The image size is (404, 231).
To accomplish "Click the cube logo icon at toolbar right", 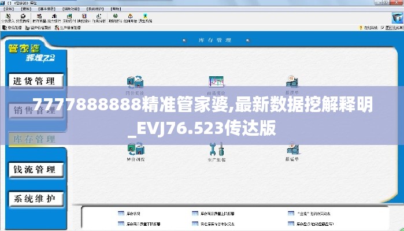I will pyautogui.click(x=397, y=18).
